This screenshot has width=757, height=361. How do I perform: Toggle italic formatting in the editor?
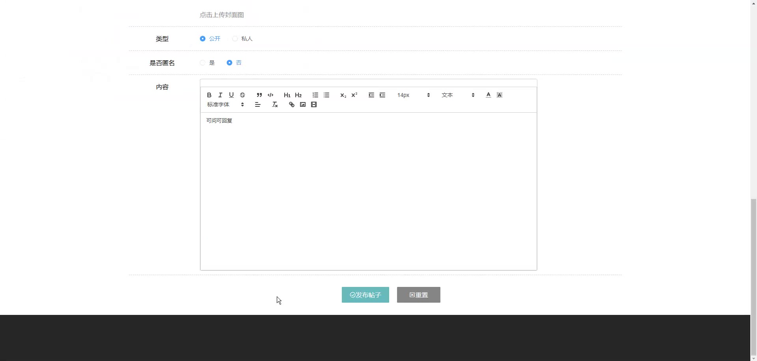click(x=220, y=95)
